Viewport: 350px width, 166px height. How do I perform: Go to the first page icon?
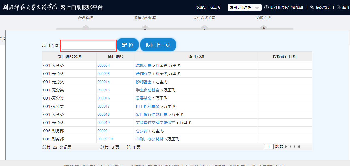point(286,147)
